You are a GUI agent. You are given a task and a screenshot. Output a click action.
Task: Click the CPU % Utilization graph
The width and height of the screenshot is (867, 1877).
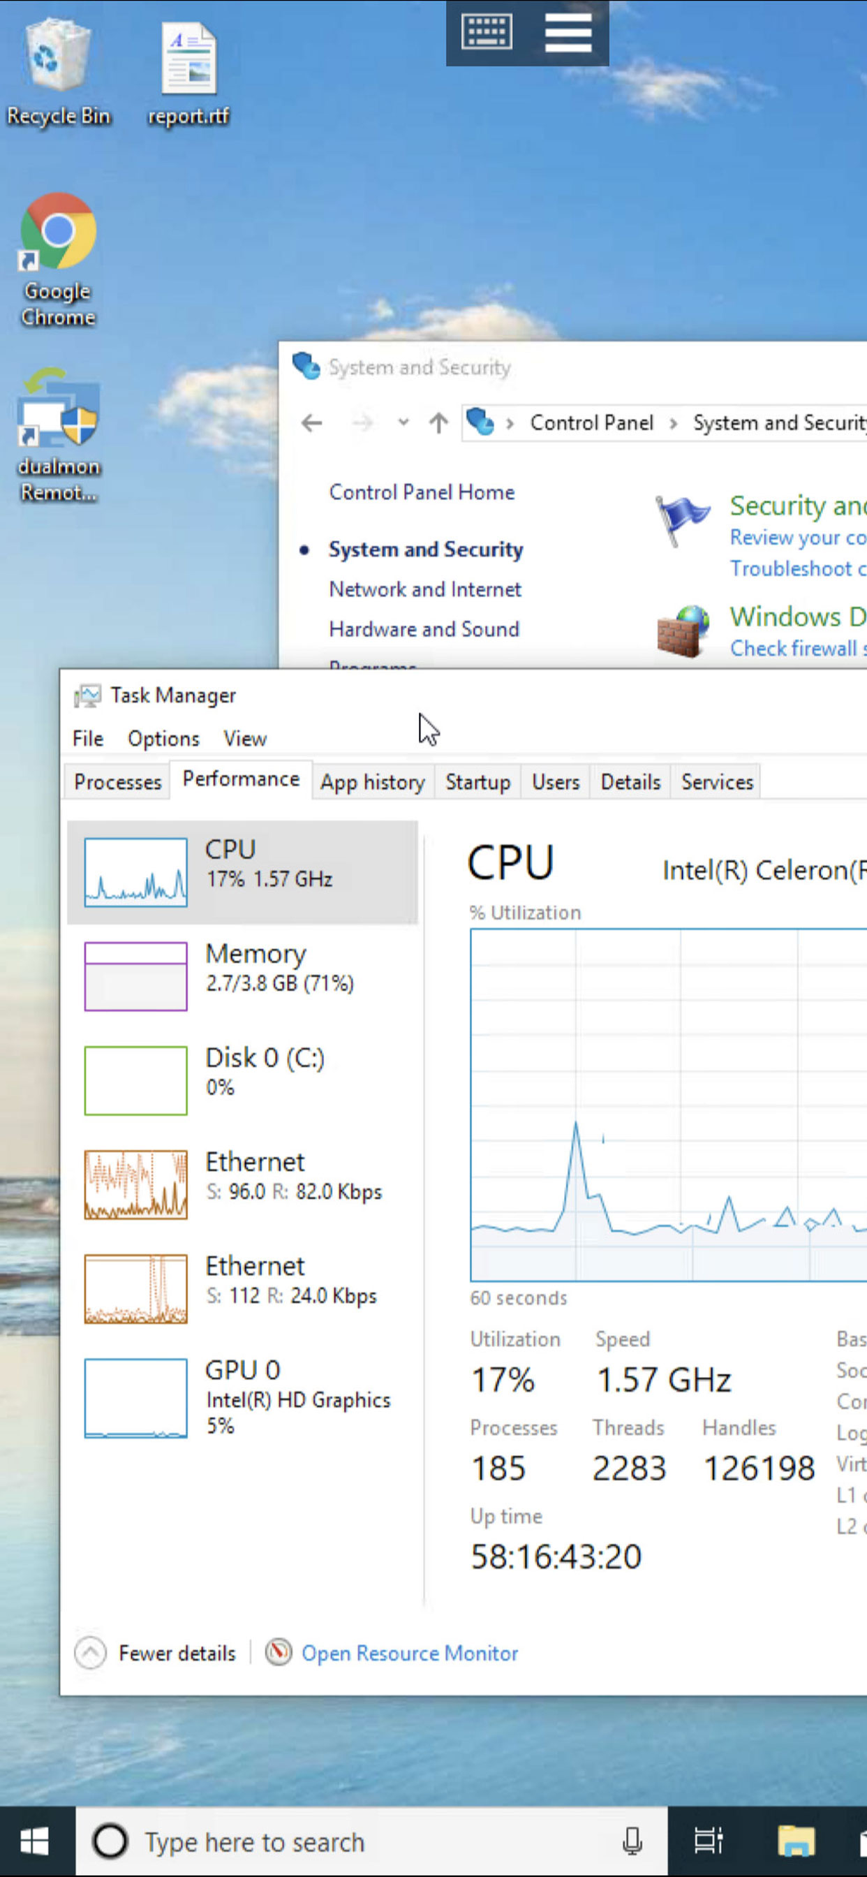(669, 1105)
